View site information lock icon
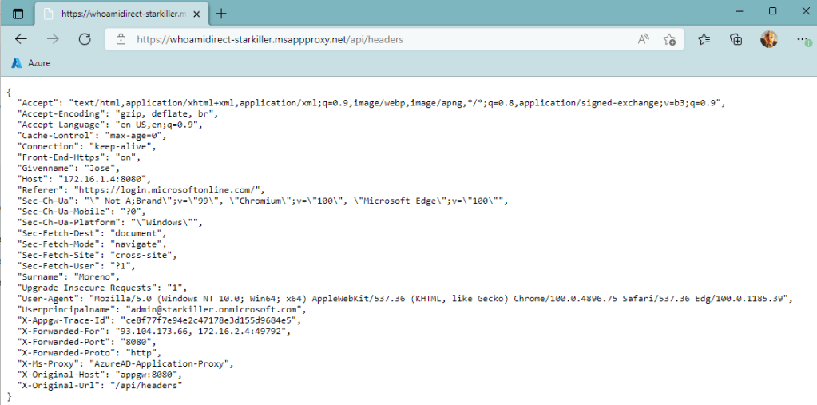 pyautogui.click(x=121, y=39)
